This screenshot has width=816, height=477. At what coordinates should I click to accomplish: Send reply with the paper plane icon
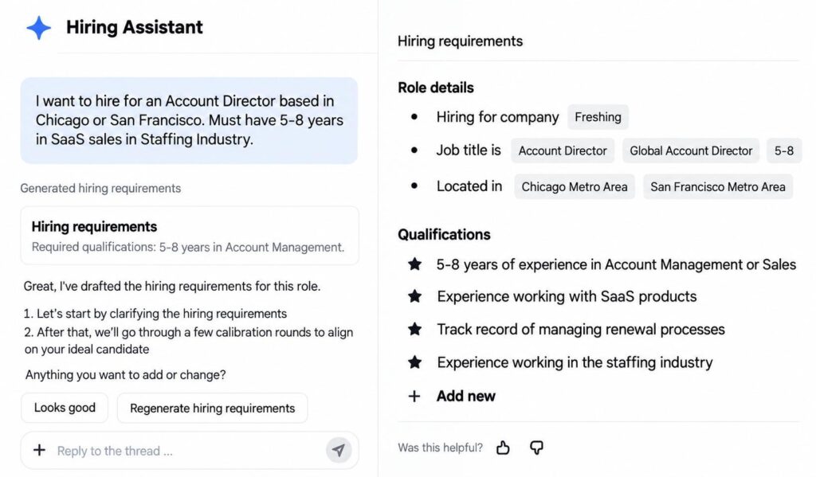pos(339,450)
